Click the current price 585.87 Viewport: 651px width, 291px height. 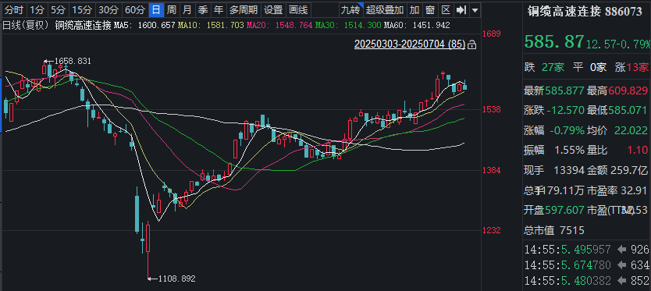(x=554, y=41)
